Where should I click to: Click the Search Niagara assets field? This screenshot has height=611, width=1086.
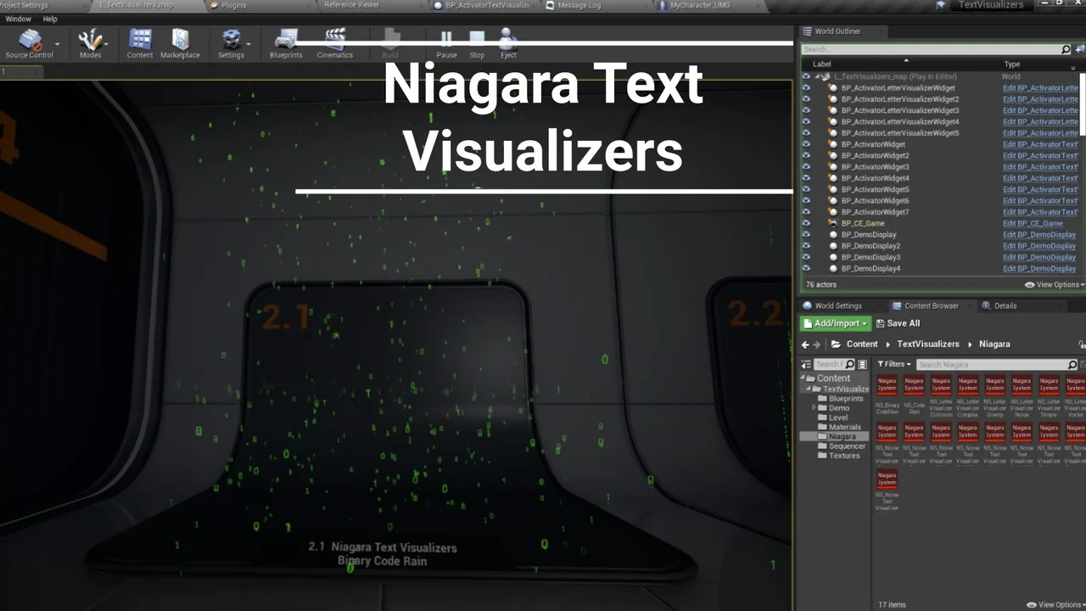pyautogui.click(x=989, y=364)
